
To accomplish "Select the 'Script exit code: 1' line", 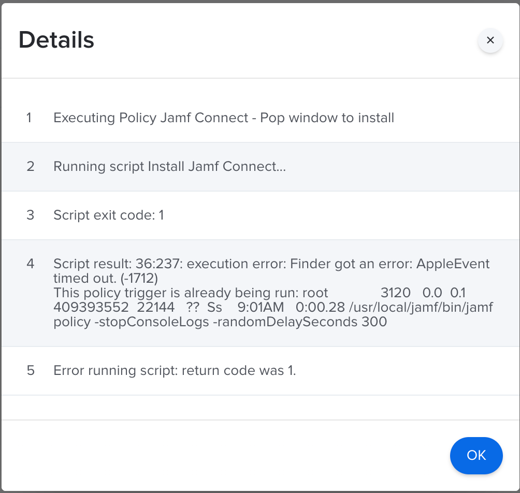I will 108,215.
